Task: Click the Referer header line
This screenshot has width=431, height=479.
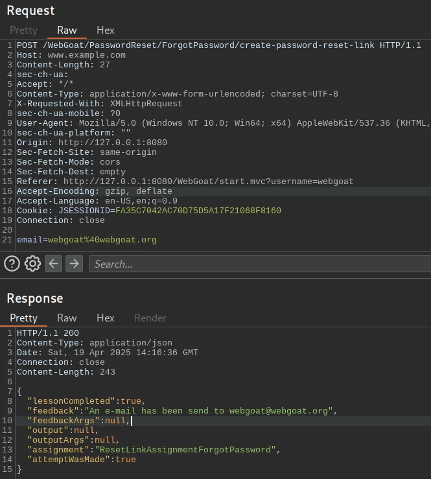Action: pos(185,181)
